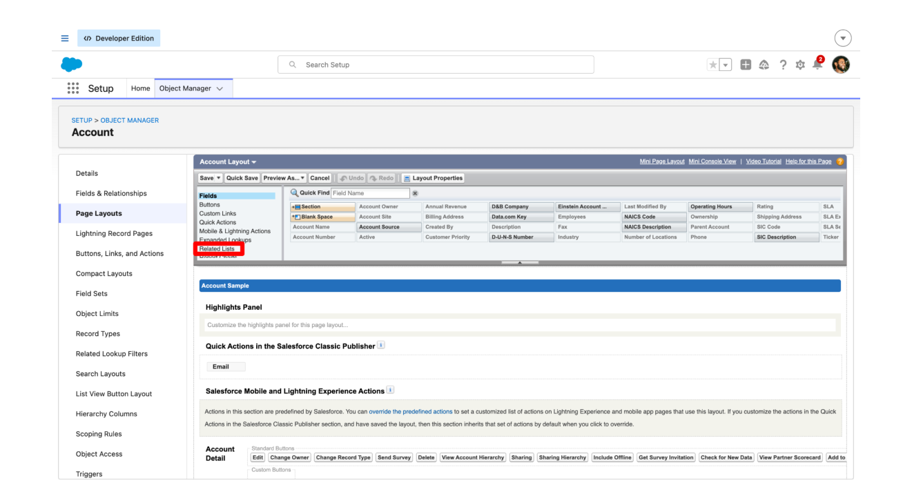Click the round dropdown arrow at top right
The image size is (912, 494).
(844, 38)
